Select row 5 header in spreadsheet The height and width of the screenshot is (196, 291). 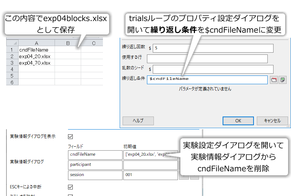pos(12,75)
